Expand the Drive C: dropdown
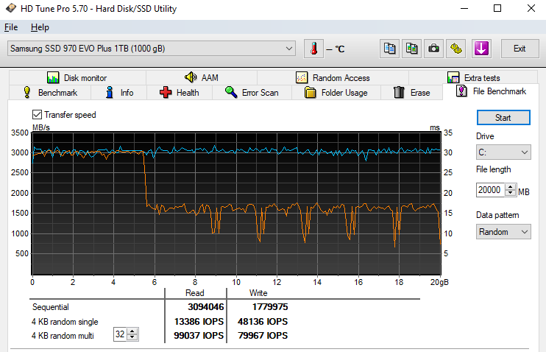Viewport: 546px width, 352px height. (x=503, y=152)
